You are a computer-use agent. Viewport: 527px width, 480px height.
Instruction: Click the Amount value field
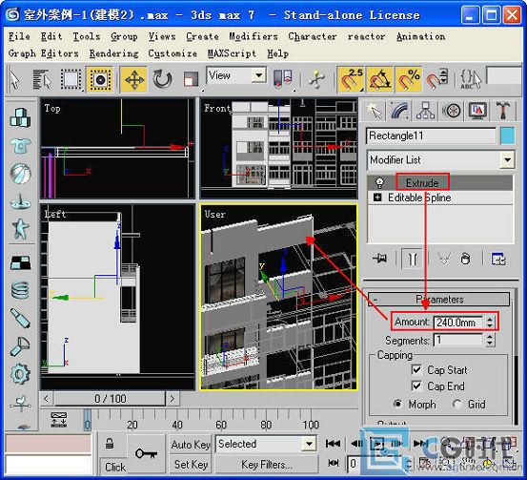click(458, 323)
